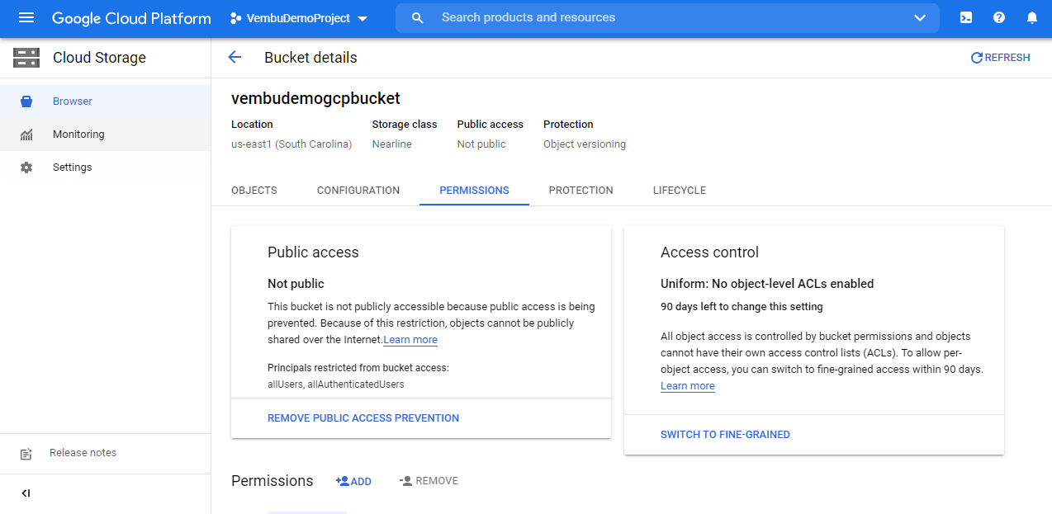Focus the Search products and resources field

pos(667,17)
